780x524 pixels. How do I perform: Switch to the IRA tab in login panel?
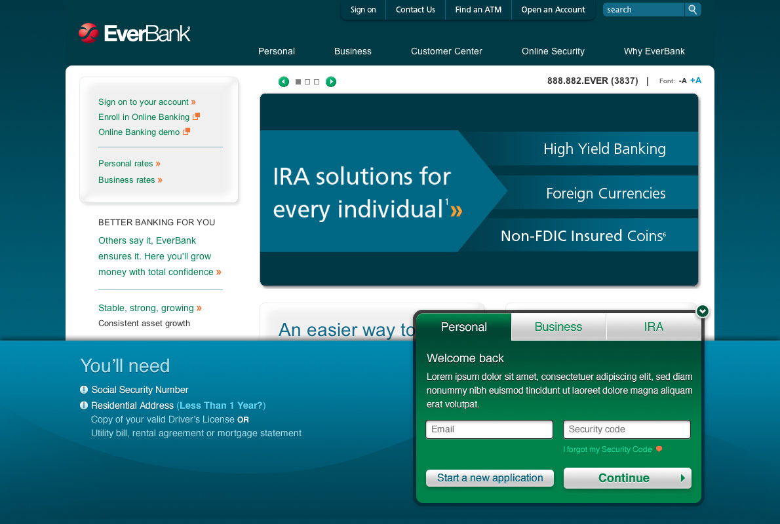[x=653, y=327]
